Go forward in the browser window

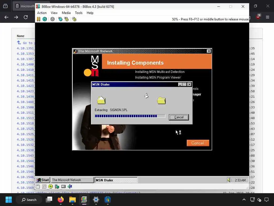click(16, 17)
